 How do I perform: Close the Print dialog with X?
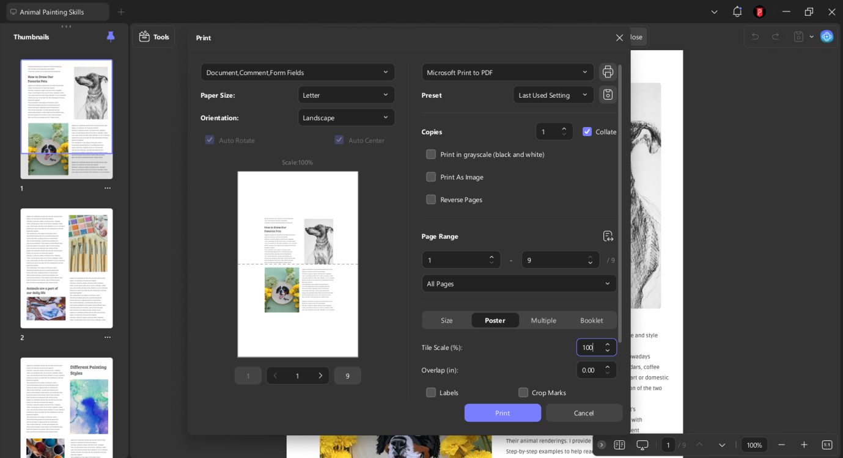pos(619,38)
